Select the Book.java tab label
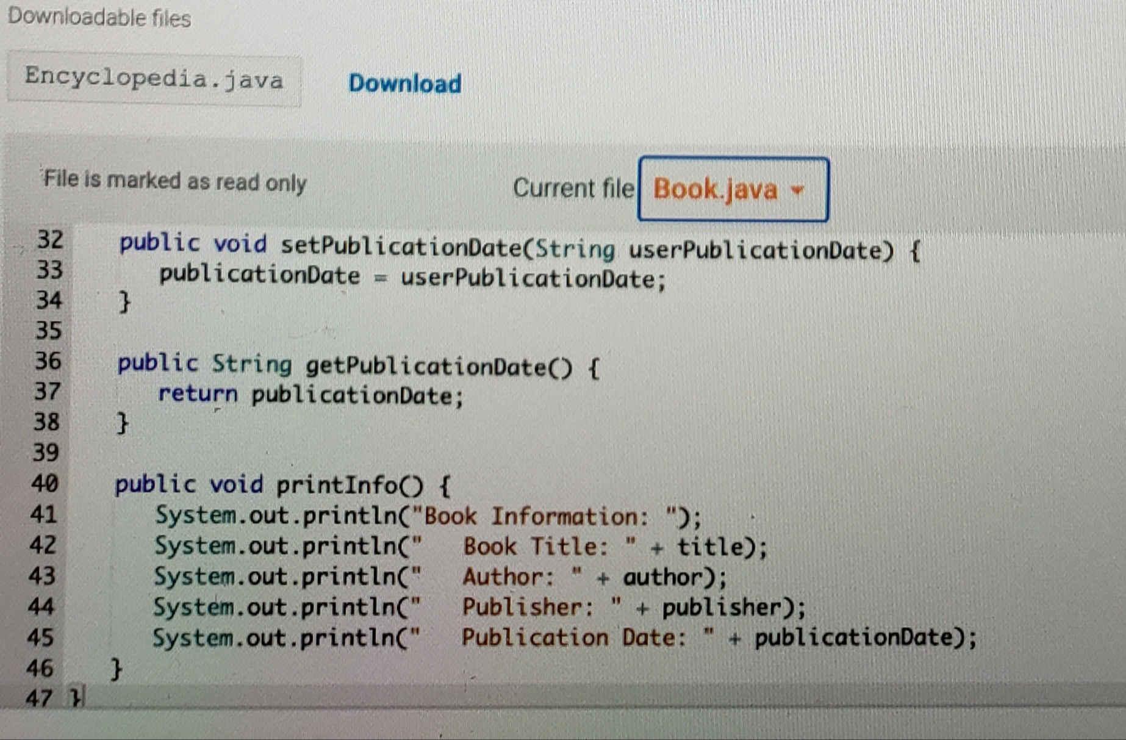Viewport: 1126px width, 740px height. coord(714,190)
